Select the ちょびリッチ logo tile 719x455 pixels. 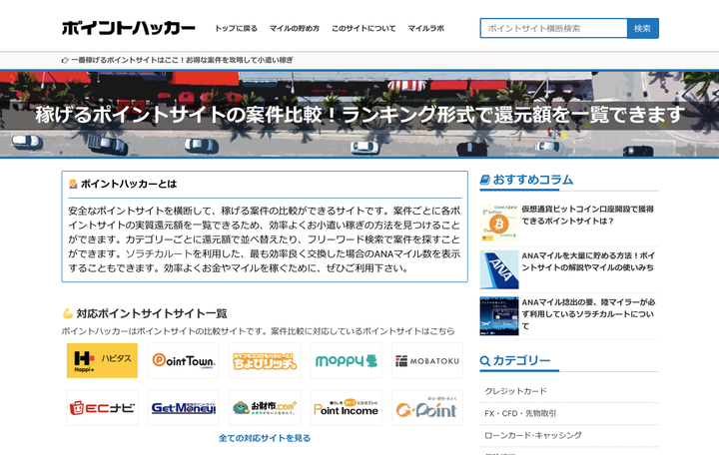click(x=265, y=360)
